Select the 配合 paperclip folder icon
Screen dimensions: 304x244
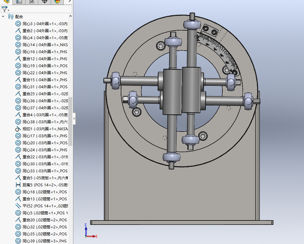[11, 17]
